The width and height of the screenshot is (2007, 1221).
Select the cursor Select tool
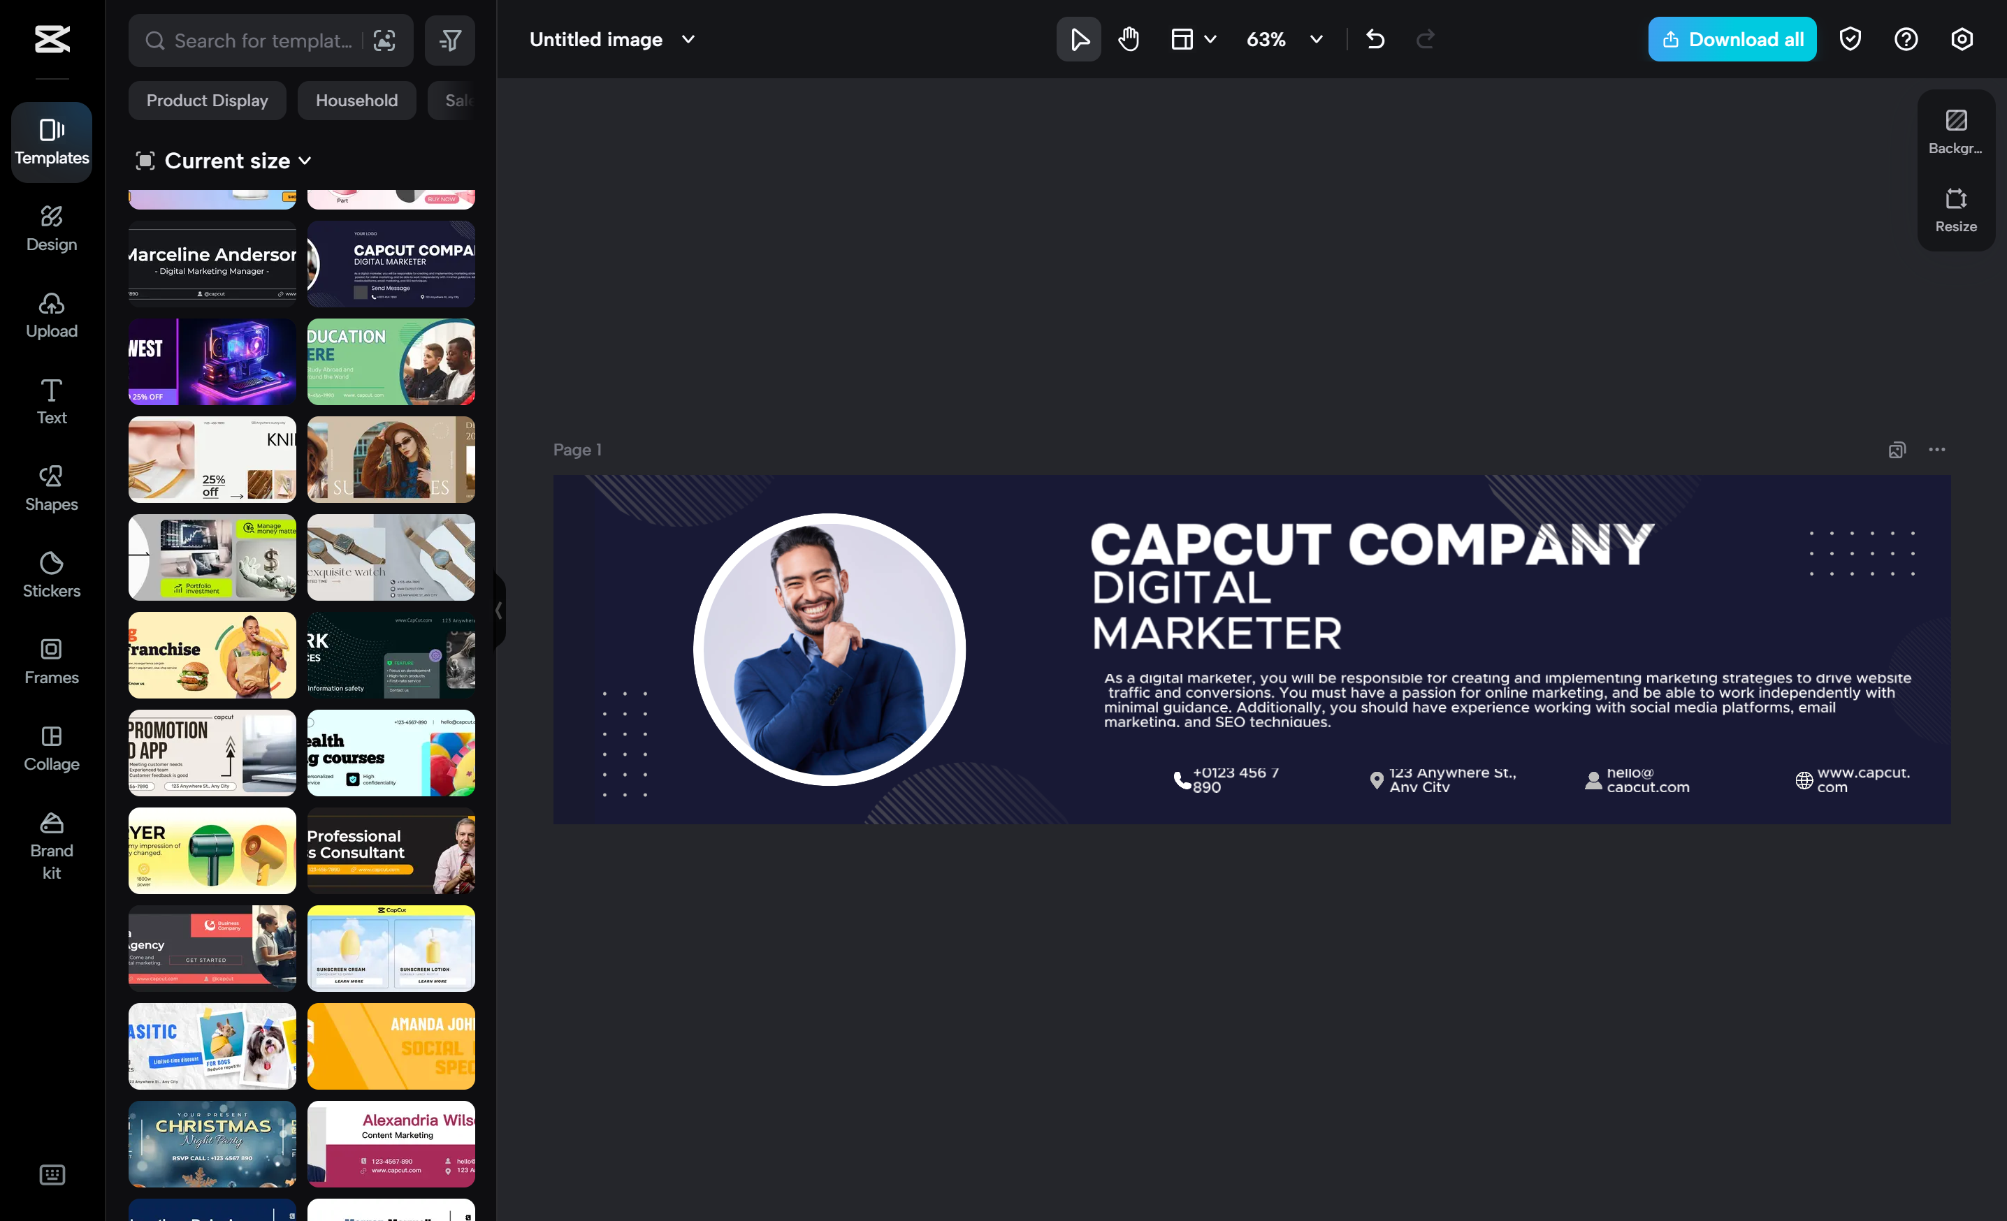(1078, 38)
